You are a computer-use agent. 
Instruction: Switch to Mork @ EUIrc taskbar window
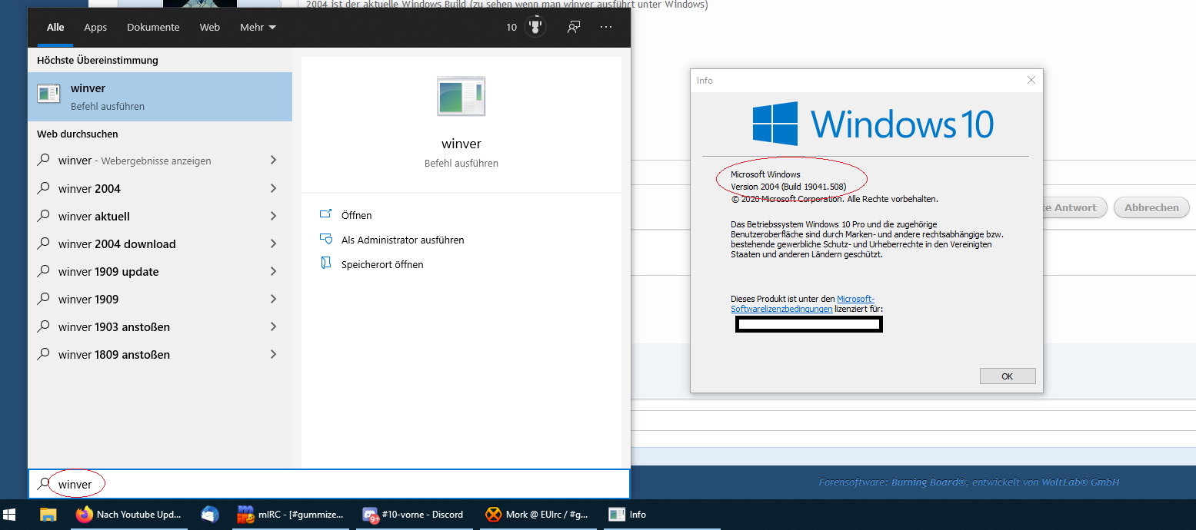pos(538,515)
